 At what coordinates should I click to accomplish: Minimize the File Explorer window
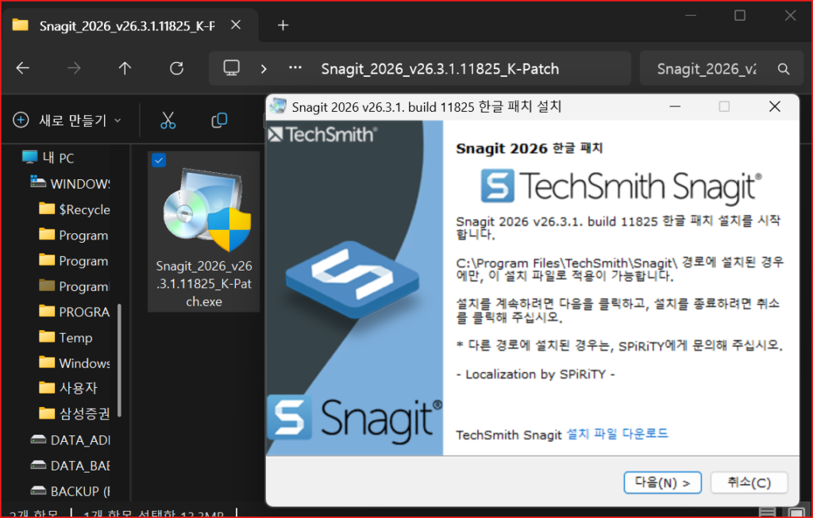point(691,16)
